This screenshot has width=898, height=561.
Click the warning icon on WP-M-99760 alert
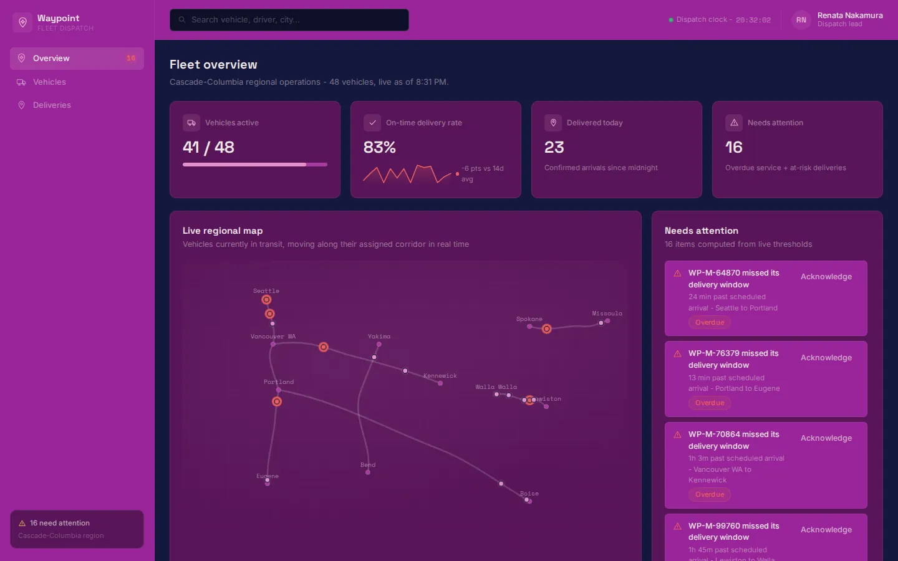[x=678, y=526]
